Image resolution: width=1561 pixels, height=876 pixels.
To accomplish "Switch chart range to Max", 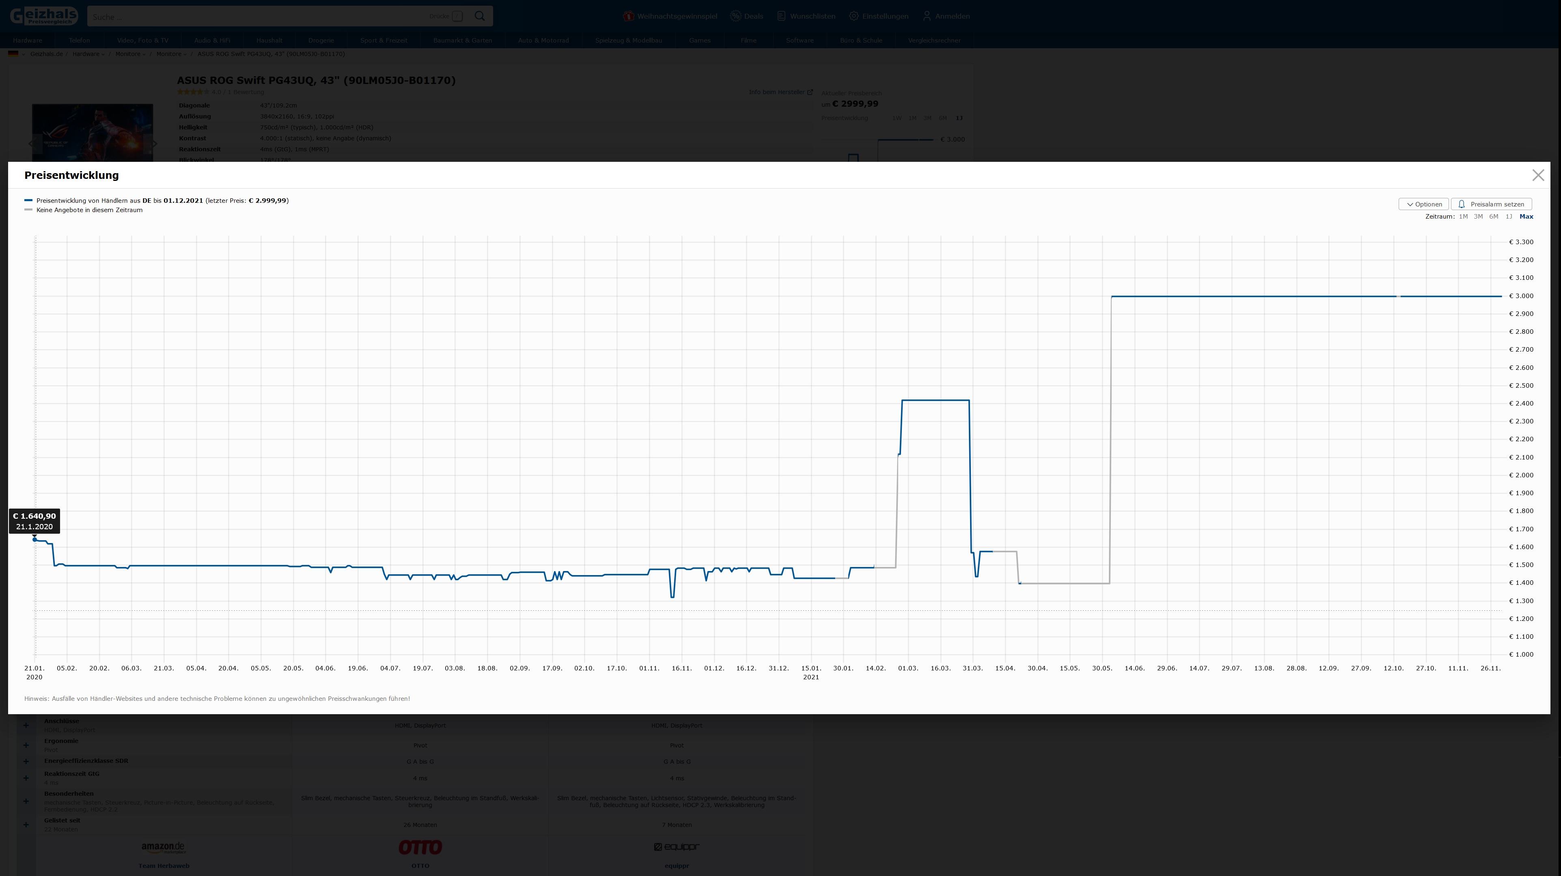I will pyautogui.click(x=1526, y=217).
